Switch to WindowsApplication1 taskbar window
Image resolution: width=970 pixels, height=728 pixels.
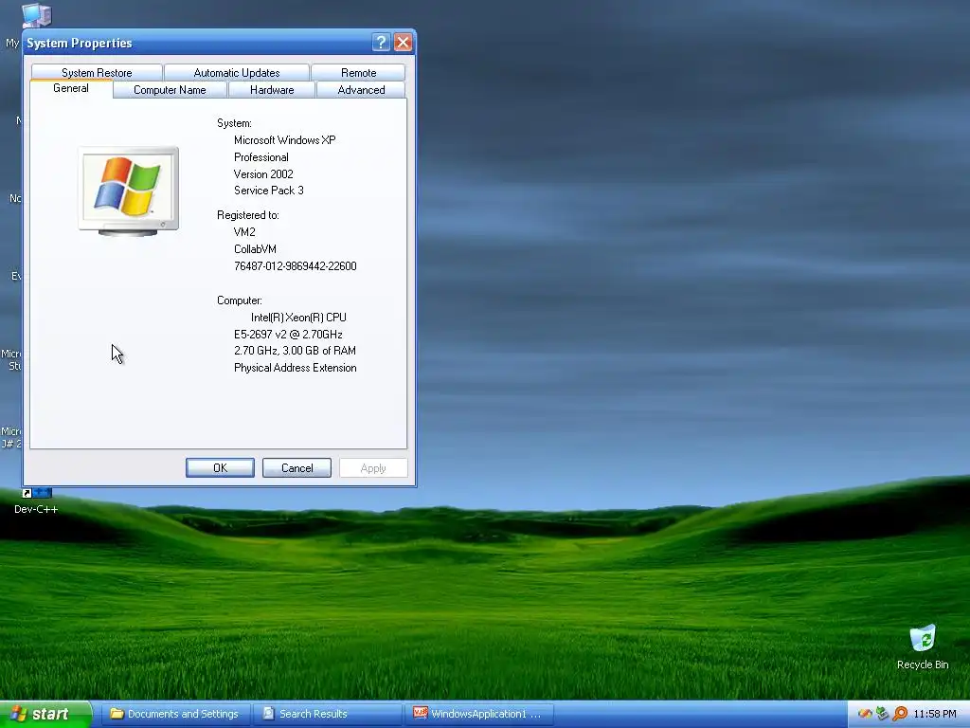tap(478, 714)
